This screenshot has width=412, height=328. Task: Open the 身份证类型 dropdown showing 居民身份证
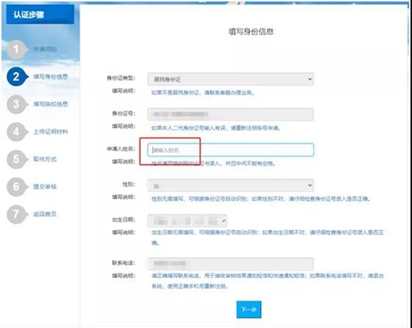[231, 79]
